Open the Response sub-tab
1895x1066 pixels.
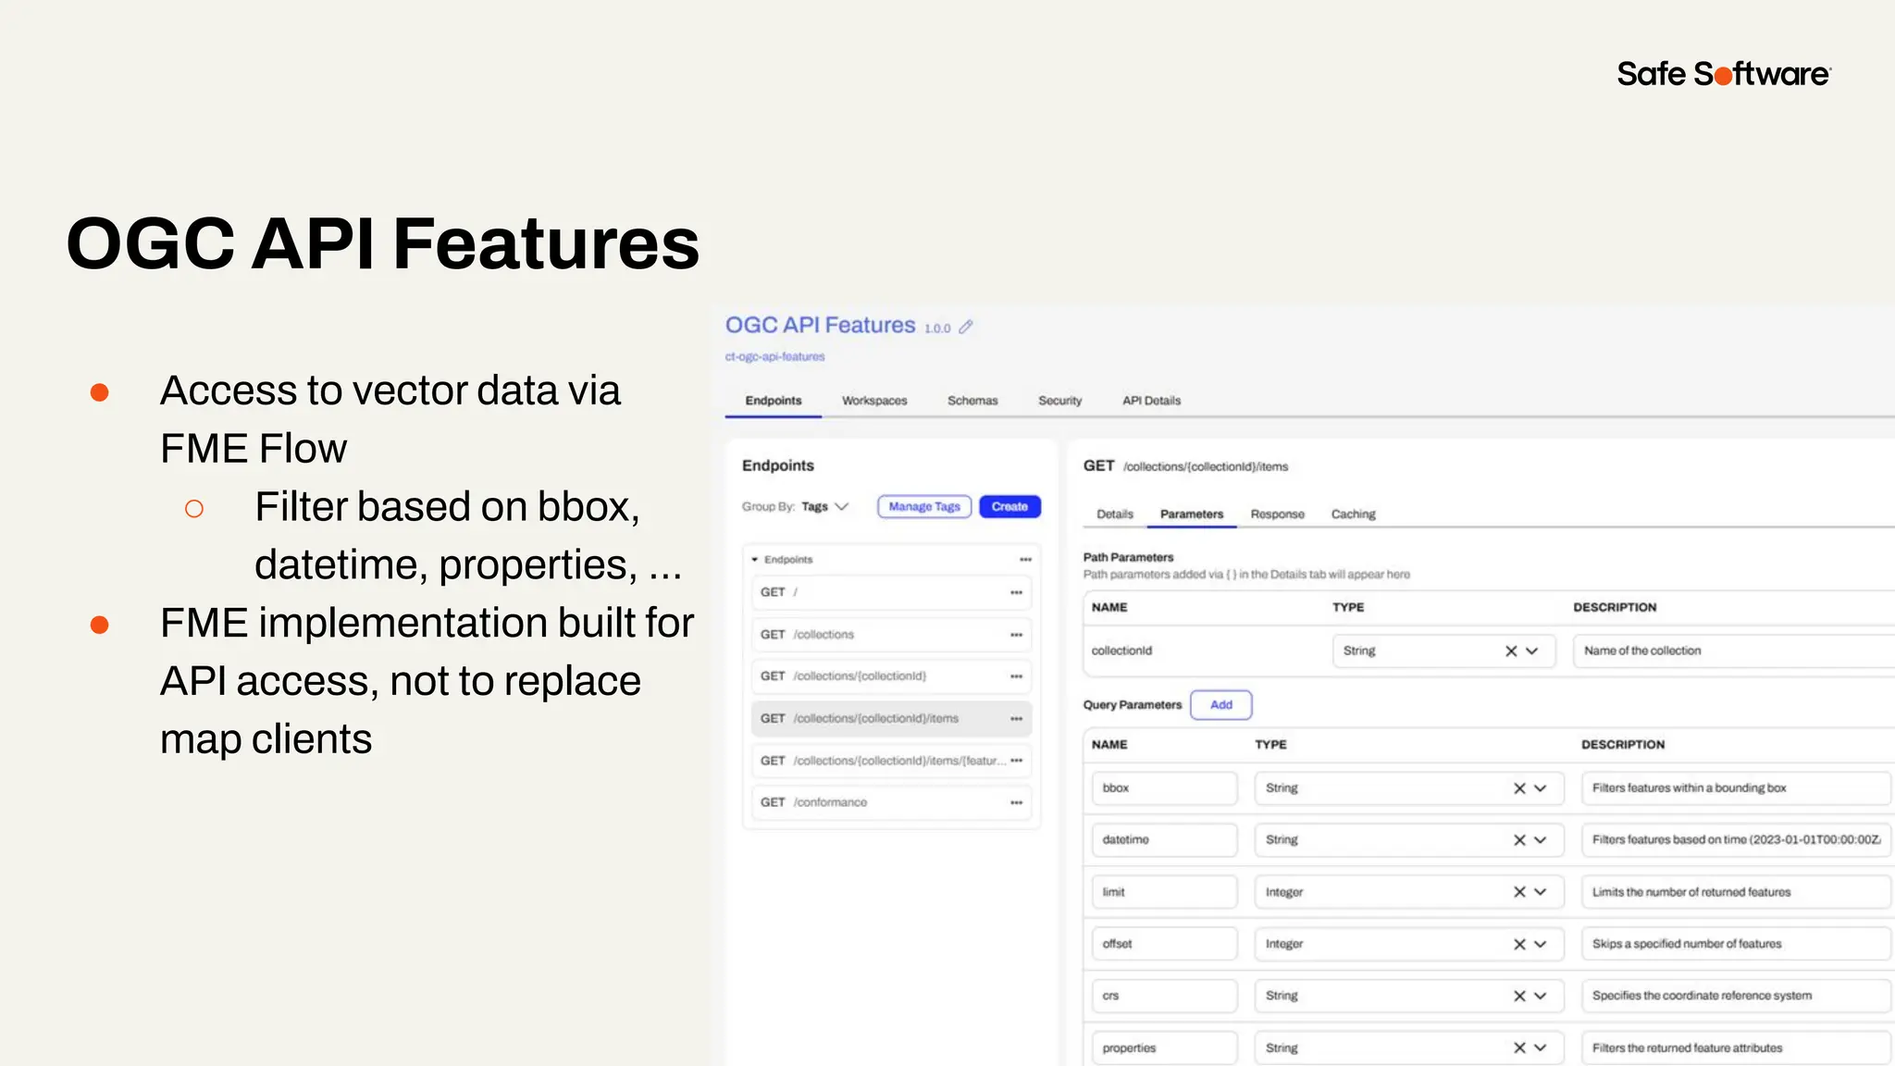tap(1277, 514)
